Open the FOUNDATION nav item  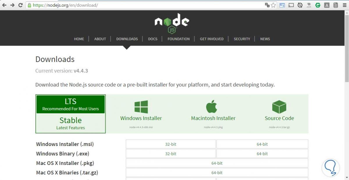179,39
